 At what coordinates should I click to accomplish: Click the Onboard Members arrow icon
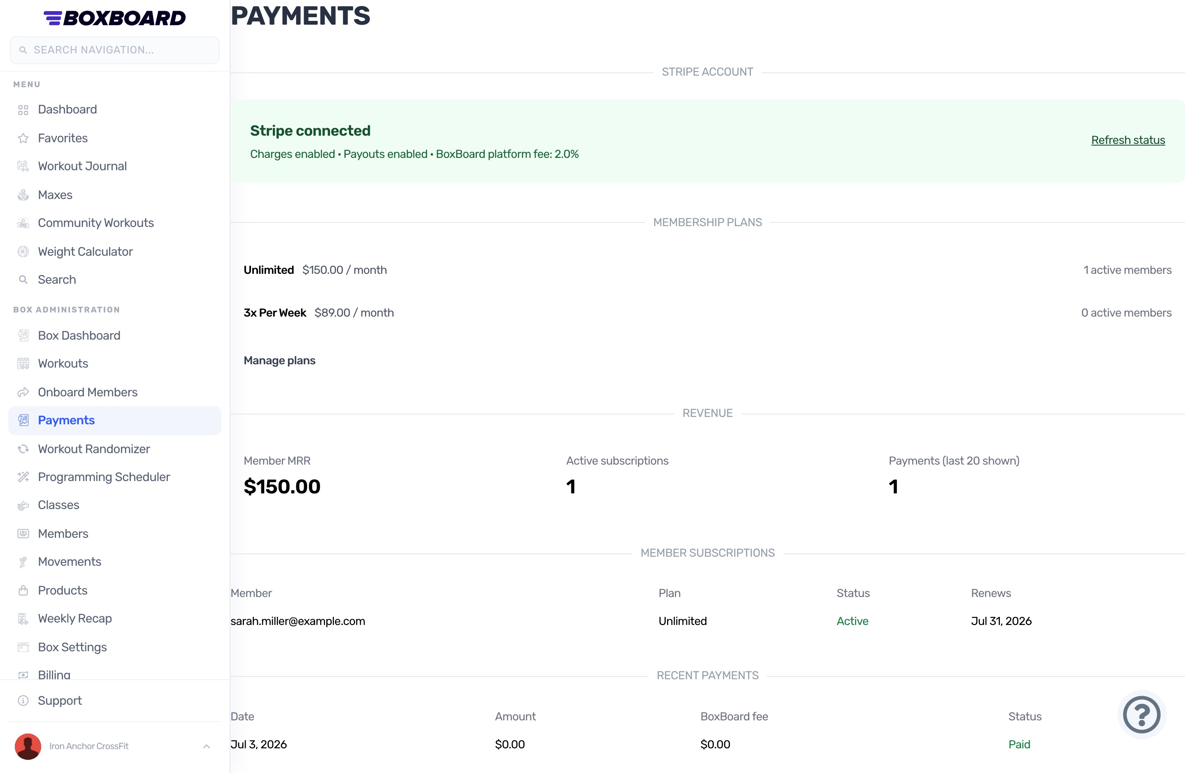tap(23, 393)
